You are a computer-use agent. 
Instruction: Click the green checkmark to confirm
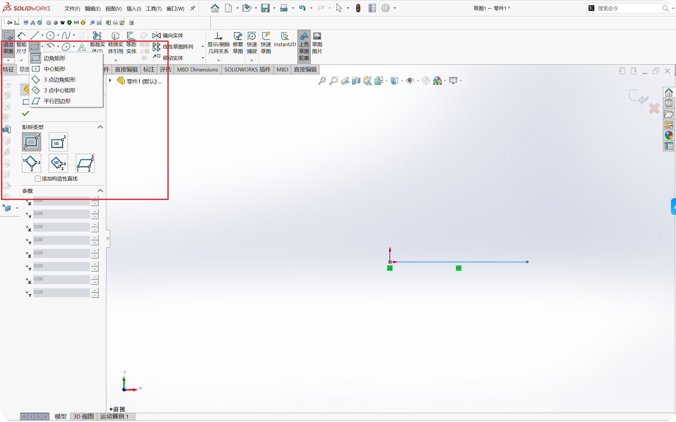point(26,113)
